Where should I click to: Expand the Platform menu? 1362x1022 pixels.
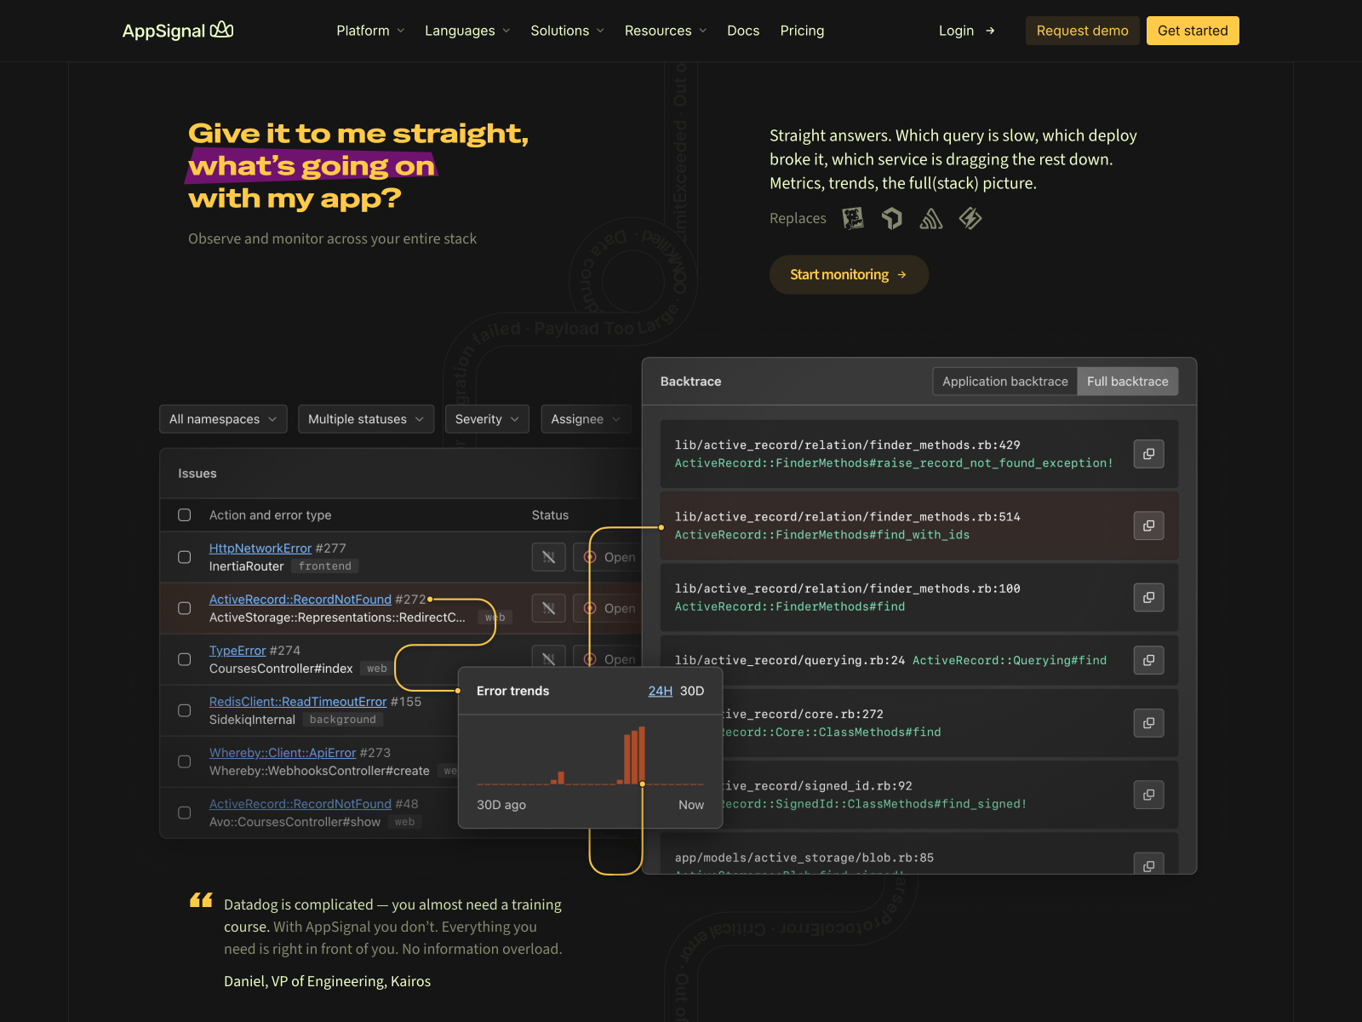click(370, 31)
